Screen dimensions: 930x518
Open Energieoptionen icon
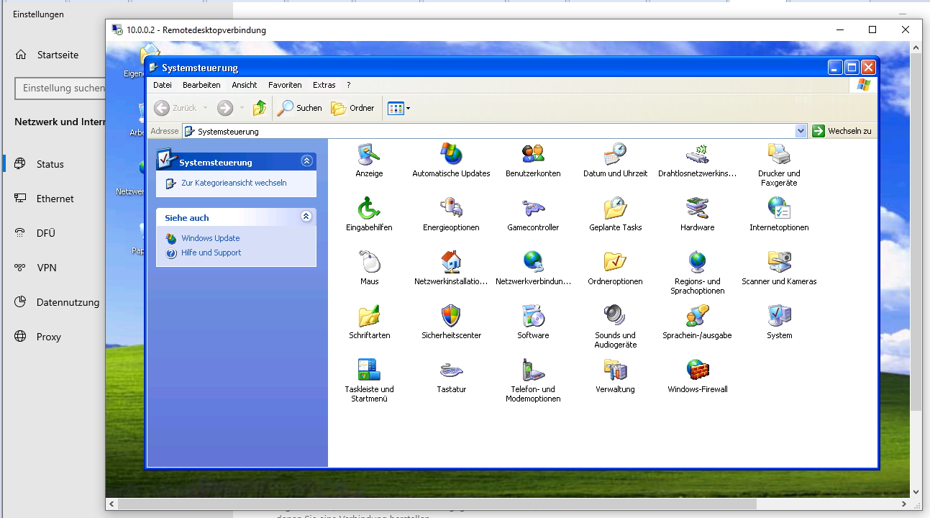[451, 208]
